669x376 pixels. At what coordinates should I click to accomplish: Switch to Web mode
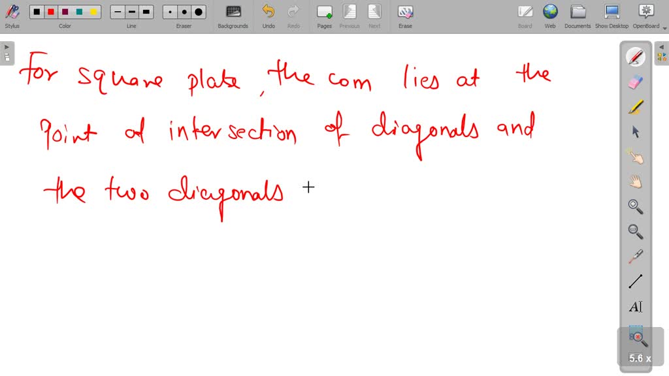pyautogui.click(x=550, y=16)
